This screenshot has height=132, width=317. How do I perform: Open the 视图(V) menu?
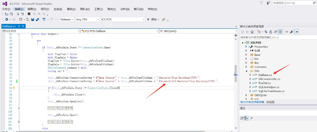32,9
